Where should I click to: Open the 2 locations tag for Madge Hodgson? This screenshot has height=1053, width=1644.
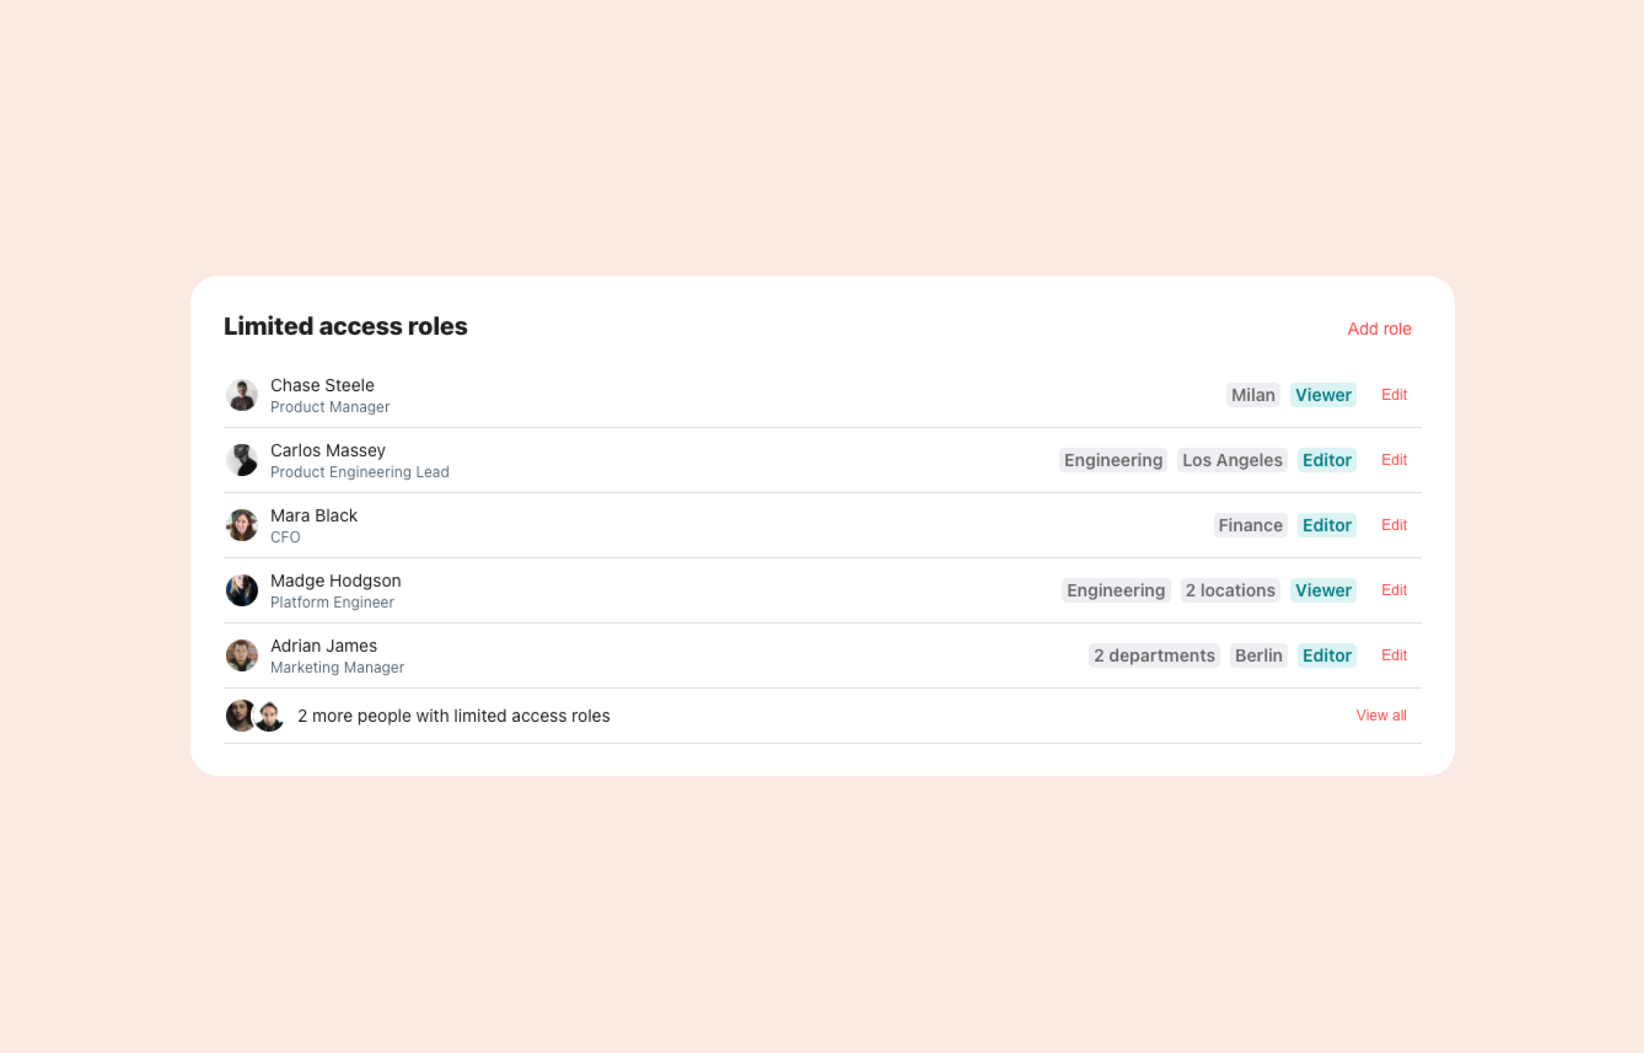pos(1229,590)
